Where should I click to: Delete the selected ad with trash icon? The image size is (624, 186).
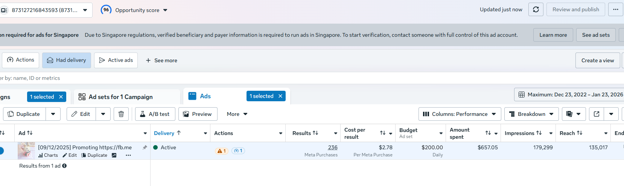121,114
